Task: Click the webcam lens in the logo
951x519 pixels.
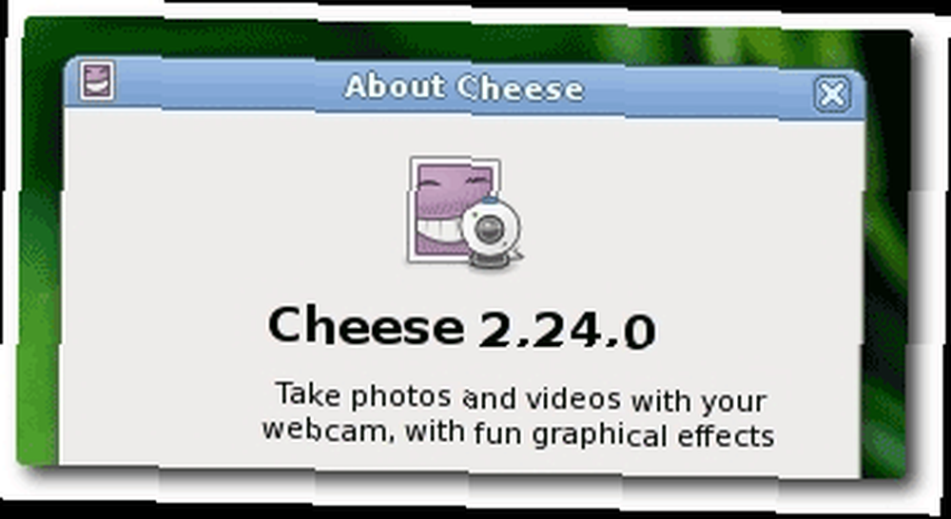Action: point(487,228)
